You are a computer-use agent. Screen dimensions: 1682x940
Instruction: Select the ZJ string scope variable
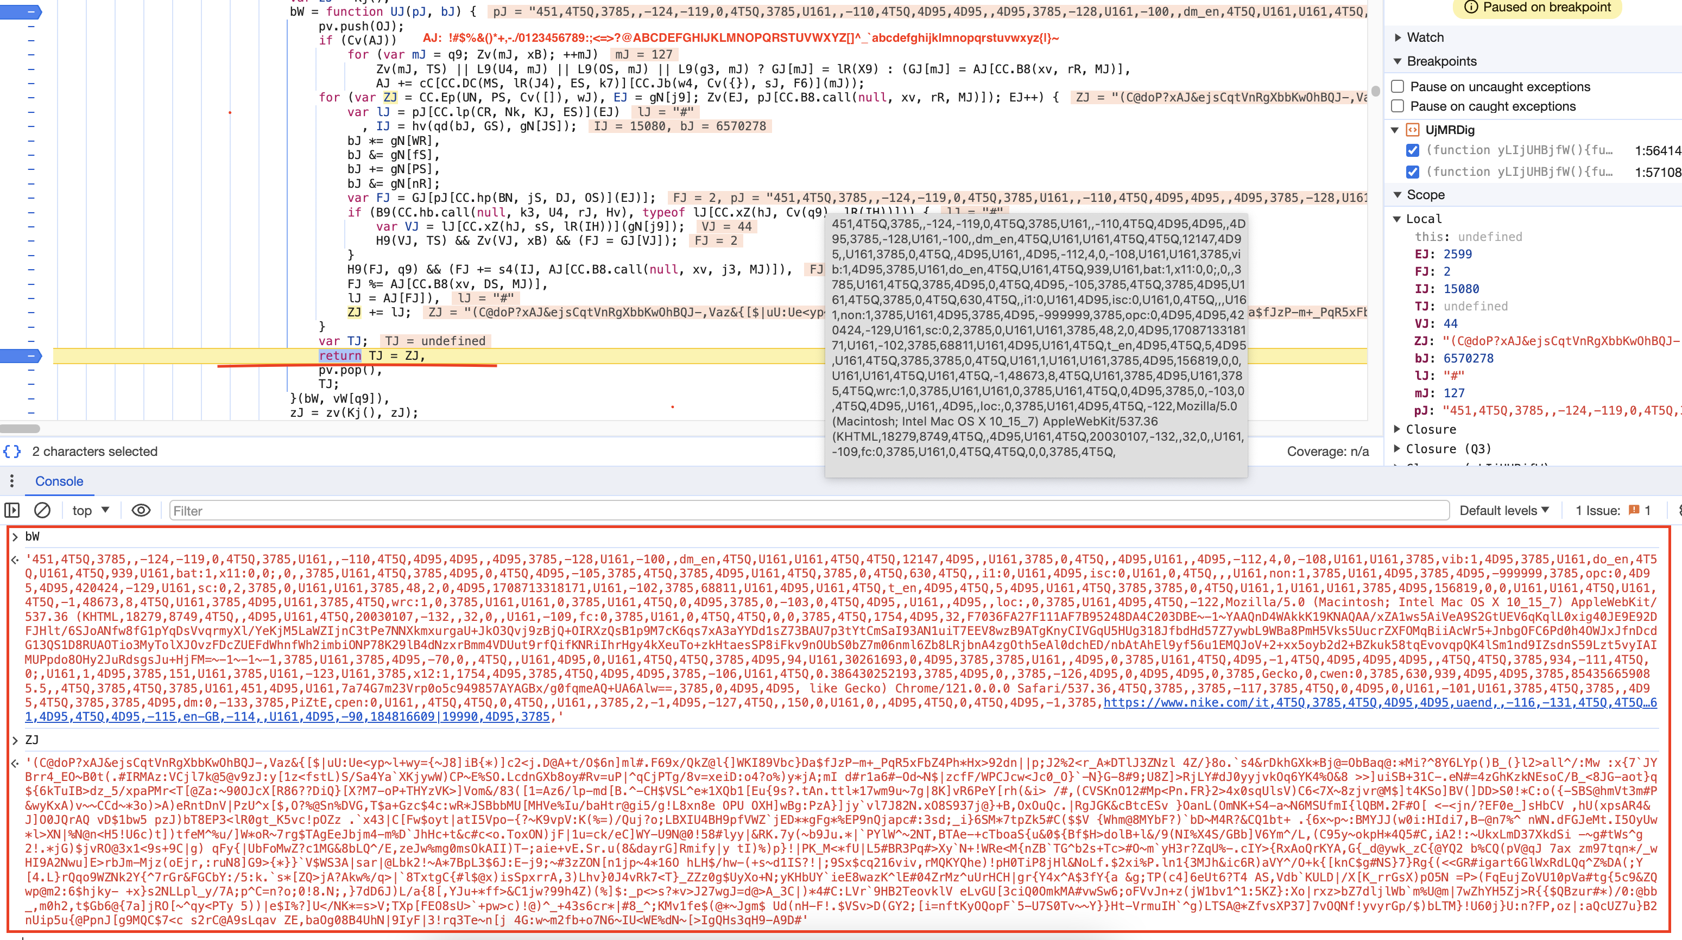click(x=1547, y=341)
